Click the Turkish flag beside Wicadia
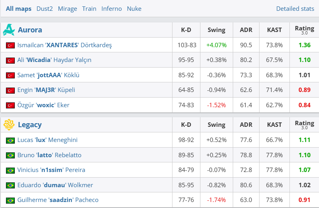The image size is (319, 208). [x=10, y=60]
